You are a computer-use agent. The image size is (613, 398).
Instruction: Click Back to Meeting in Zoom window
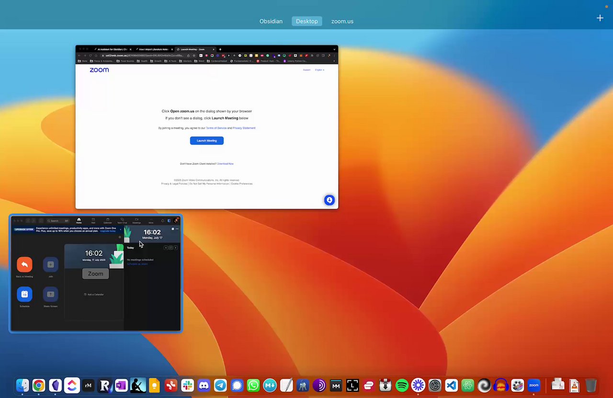pos(24,264)
